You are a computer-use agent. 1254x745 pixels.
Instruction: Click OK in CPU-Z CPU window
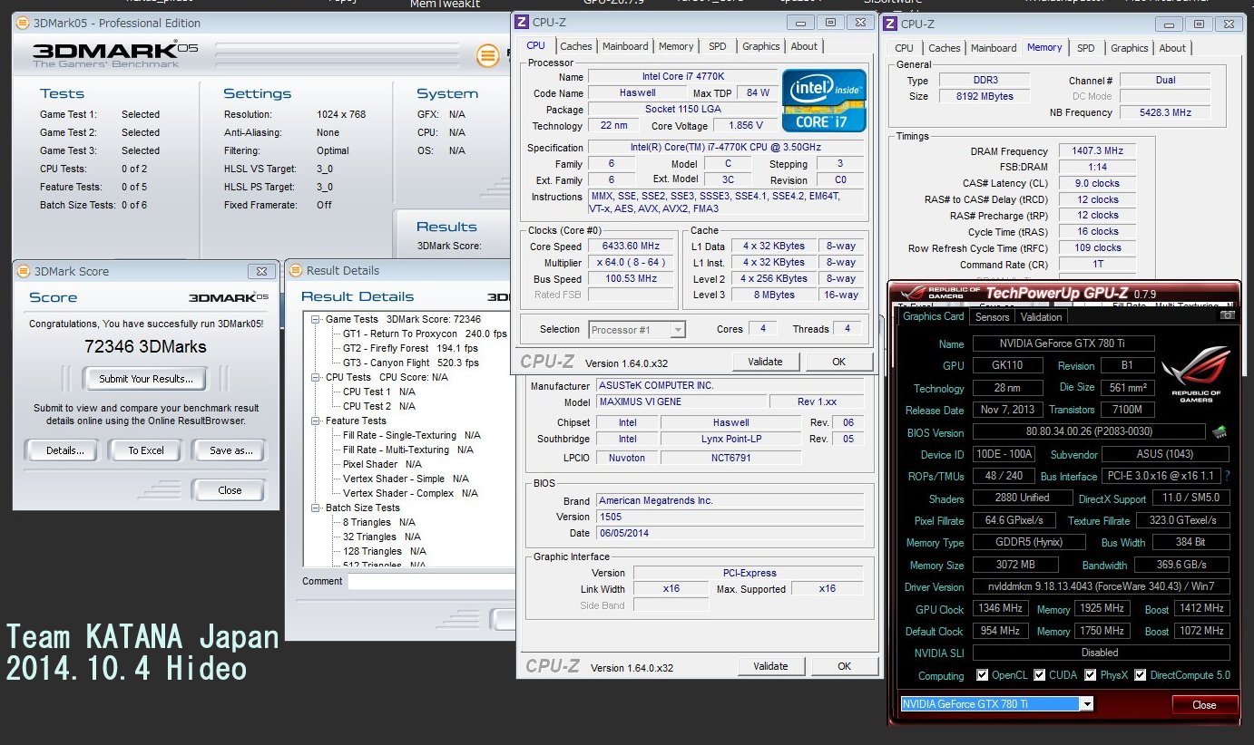tap(838, 362)
